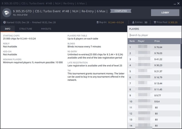
Task: Click Up to 8 players on each table
Action: point(83,39)
